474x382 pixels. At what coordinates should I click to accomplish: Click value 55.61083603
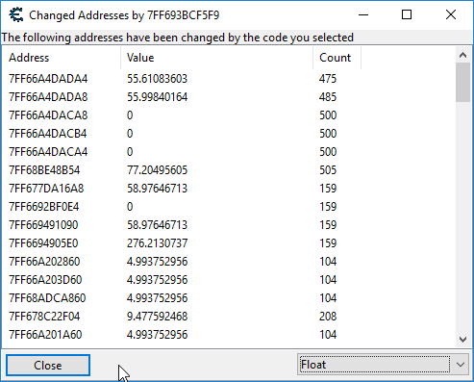point(157,79)
